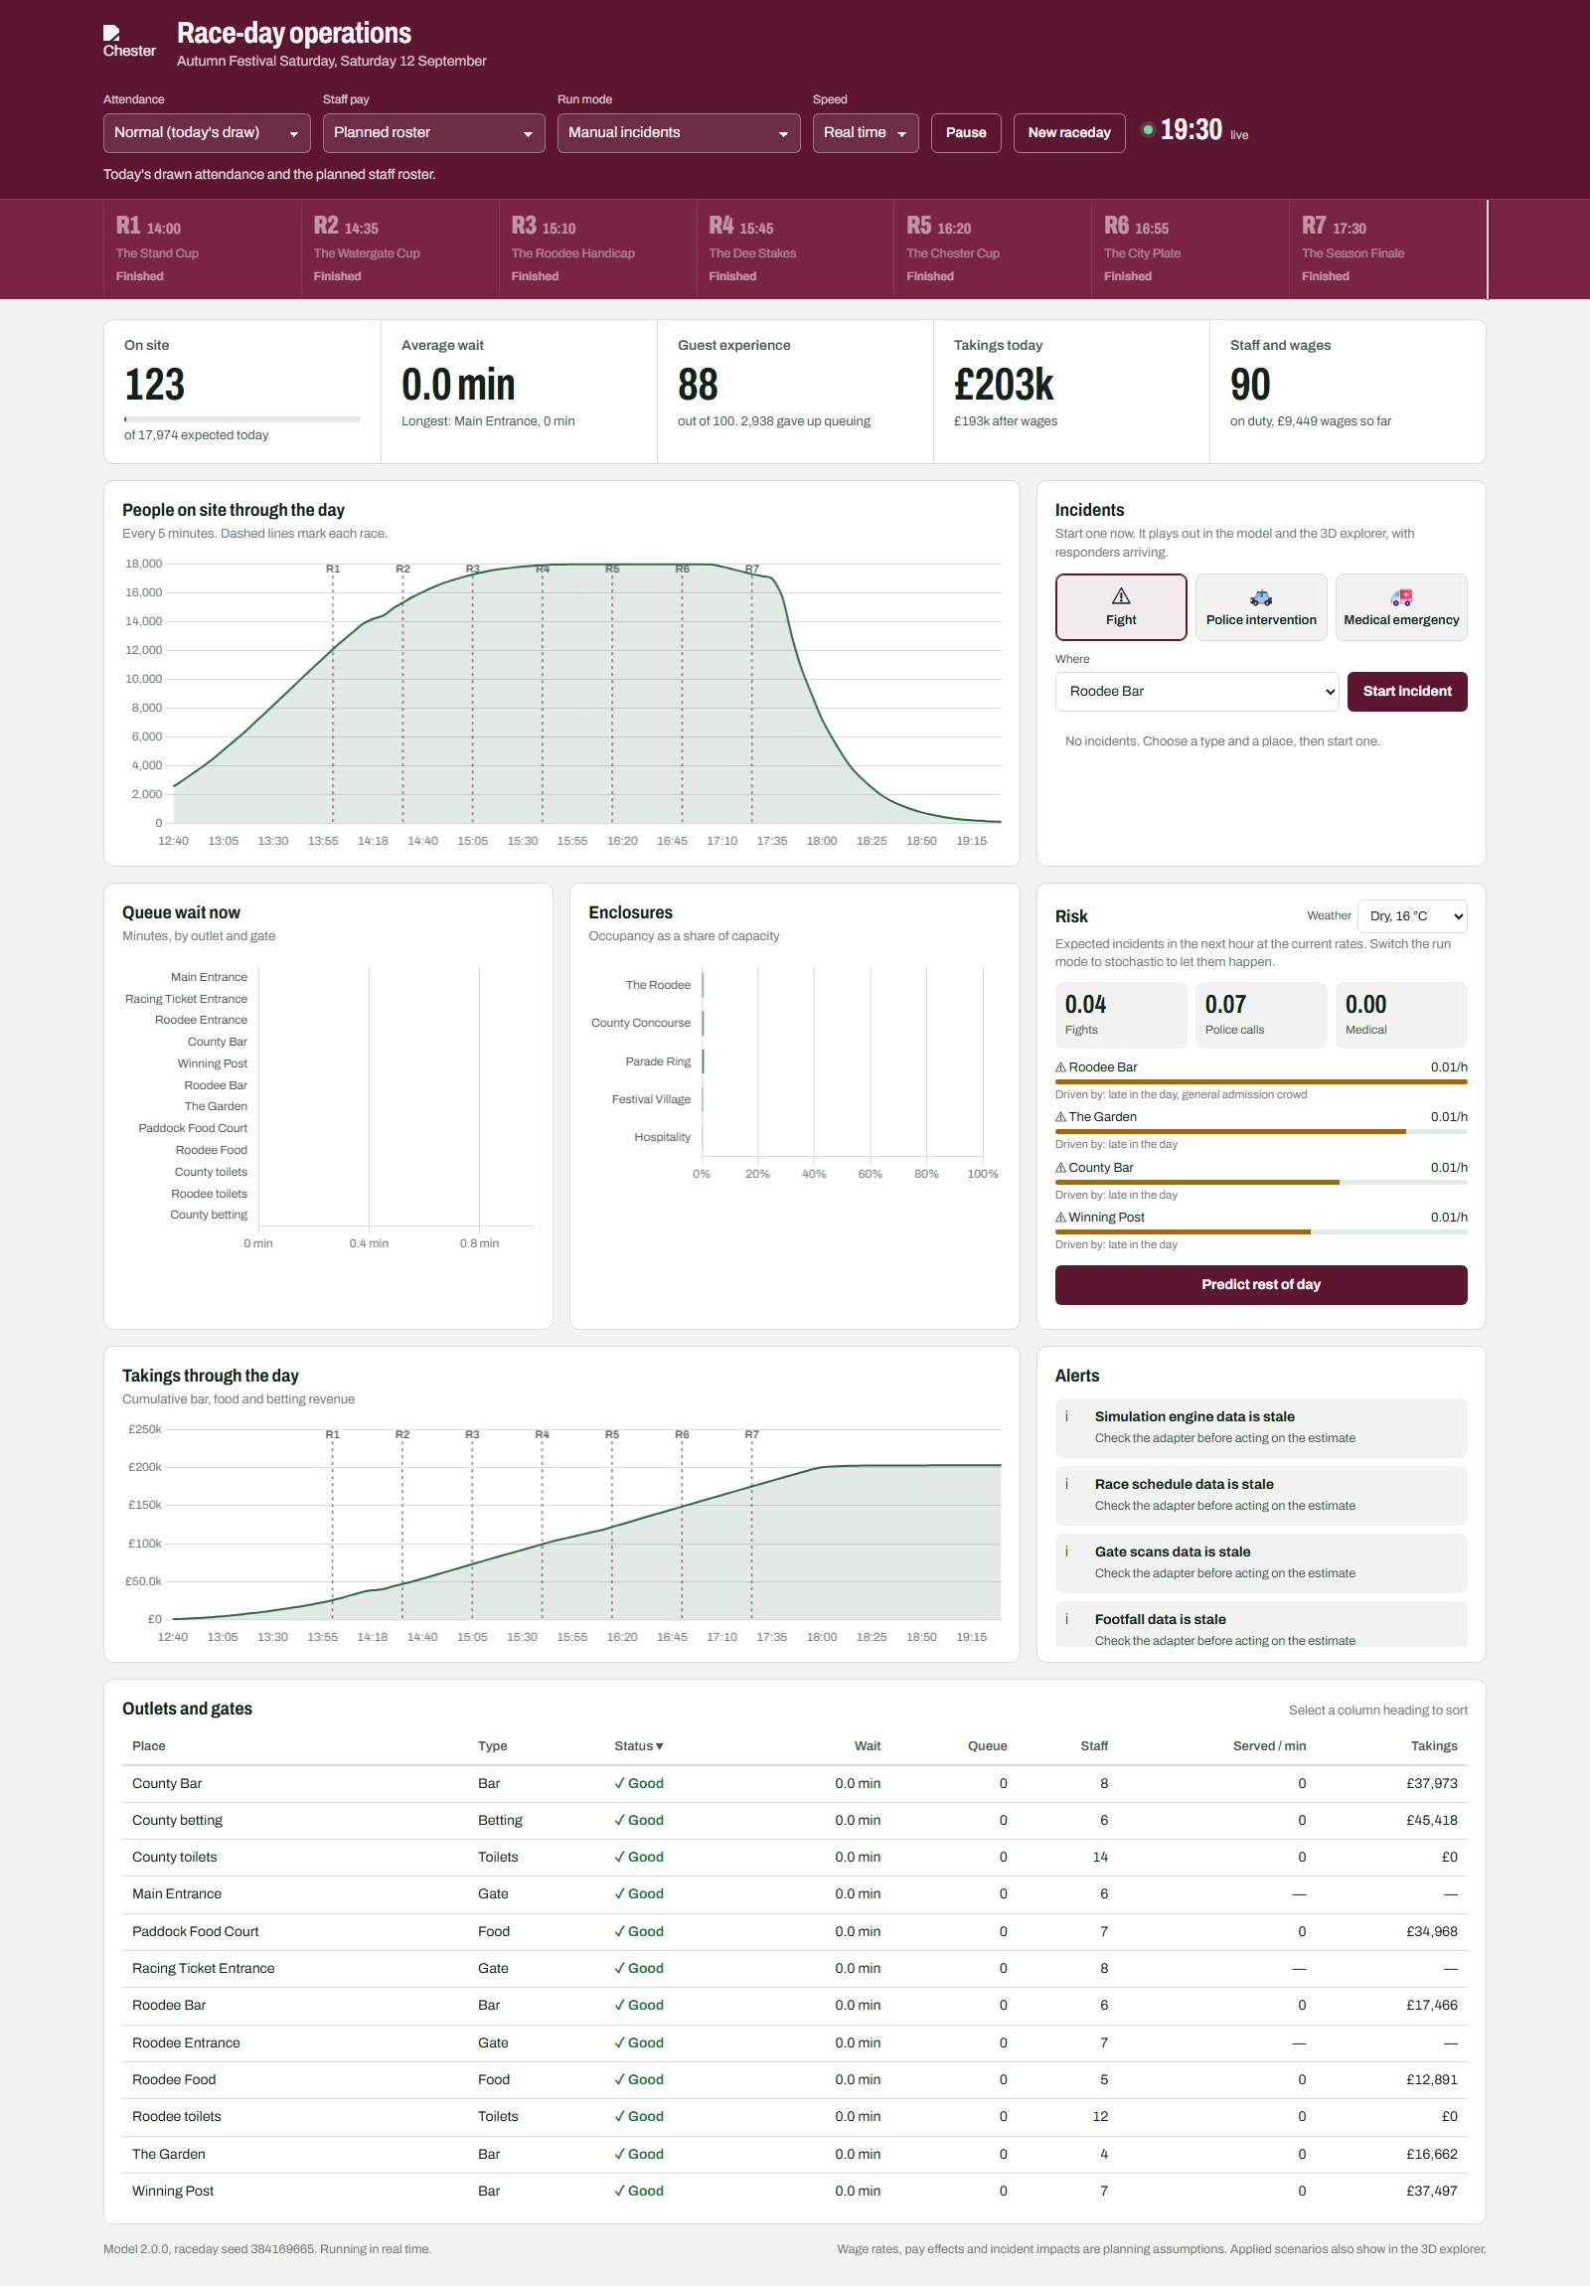
Task: Click the Roodee Bar risk warning icon
Action: pos(1060,1067)
